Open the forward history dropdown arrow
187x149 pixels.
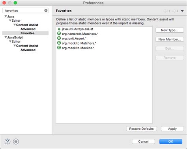coord(178,11)
